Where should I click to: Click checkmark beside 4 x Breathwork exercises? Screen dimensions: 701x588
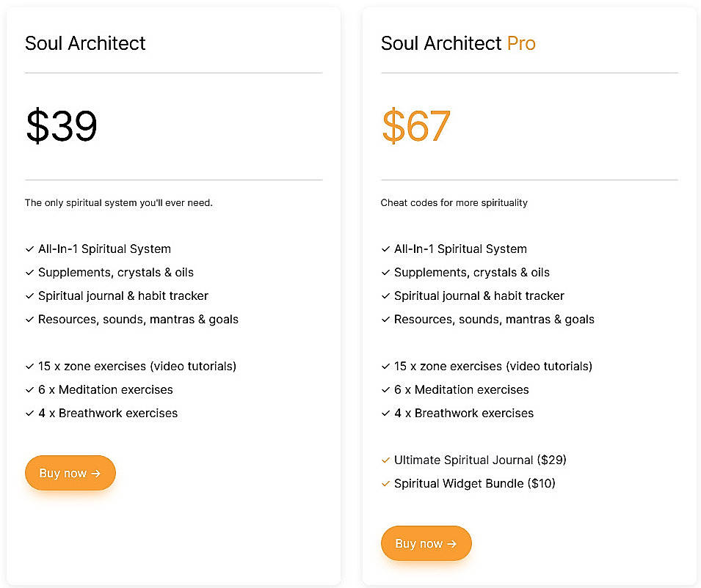29,413
